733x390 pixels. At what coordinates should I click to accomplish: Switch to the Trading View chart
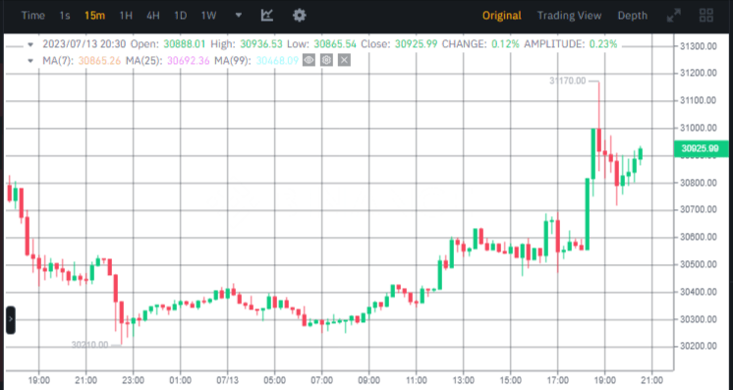pos(569,16)
